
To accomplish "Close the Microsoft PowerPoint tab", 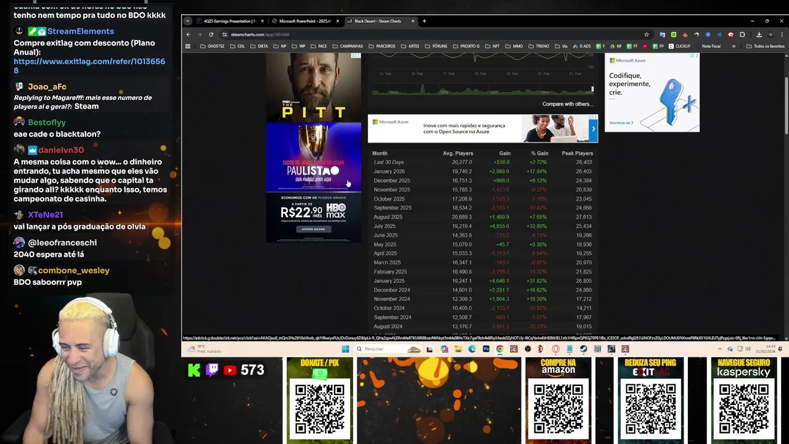I will coord(337,21).
